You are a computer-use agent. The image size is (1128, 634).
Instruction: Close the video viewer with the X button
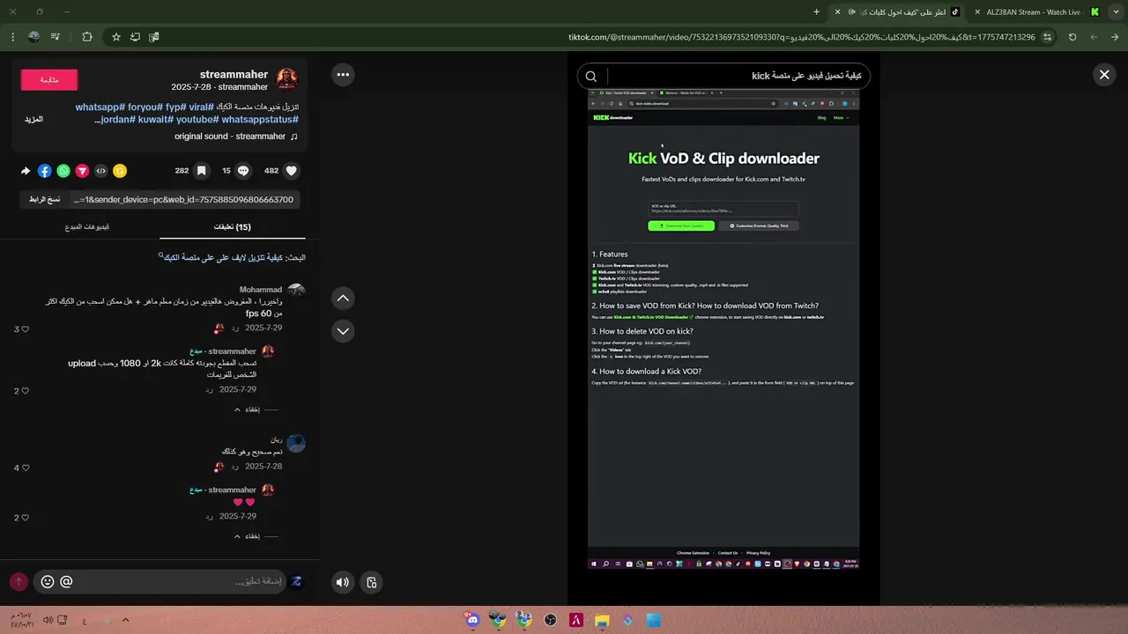1104,75
